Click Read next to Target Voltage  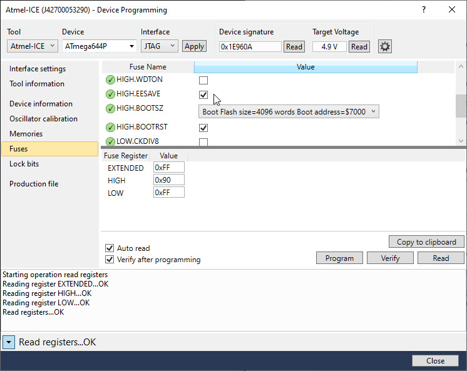tap(359, 47)
